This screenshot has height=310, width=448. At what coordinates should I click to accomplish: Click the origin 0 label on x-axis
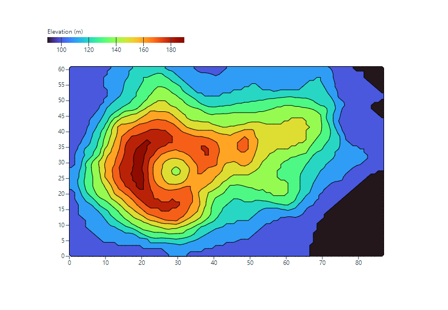tap(70, 263)
